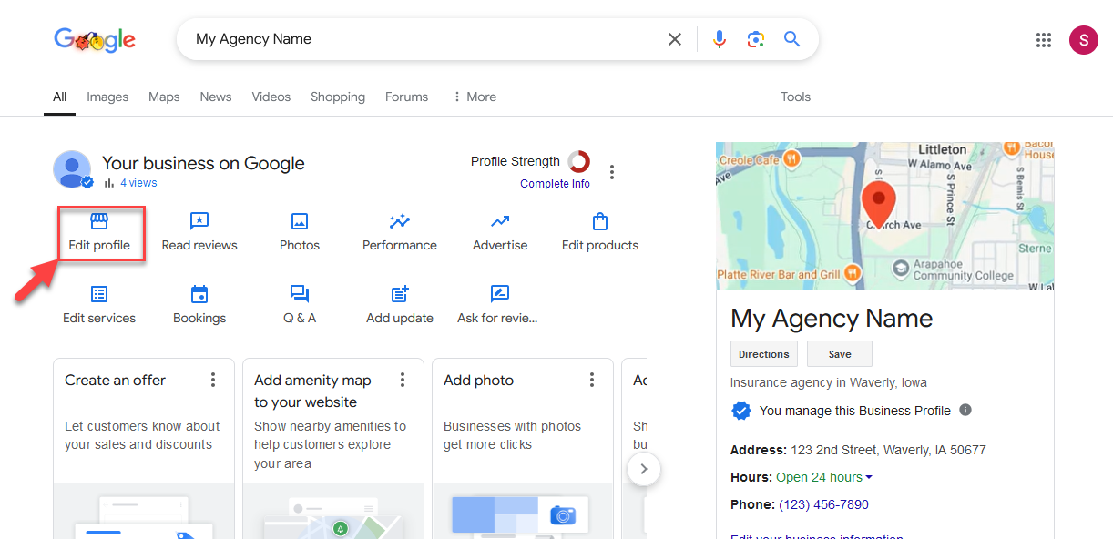The width and height of the screenshot is (1113, 539).
Task: Open the Create an offer card
Action: pos(144,449)
